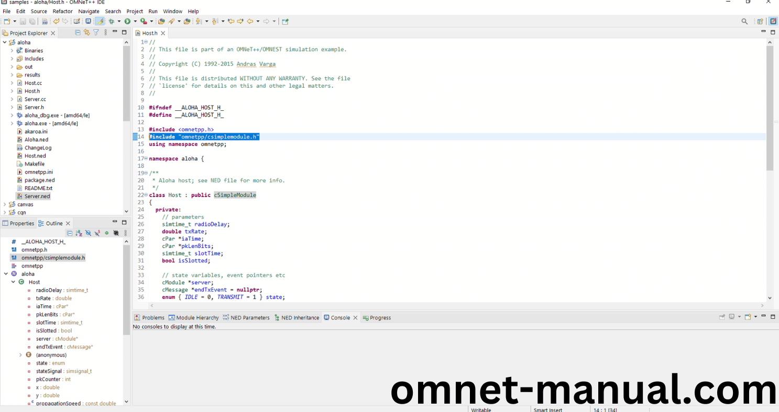Collapse All in the Project Explorer toolbar

pyautogui.click(x=78, y=32)
